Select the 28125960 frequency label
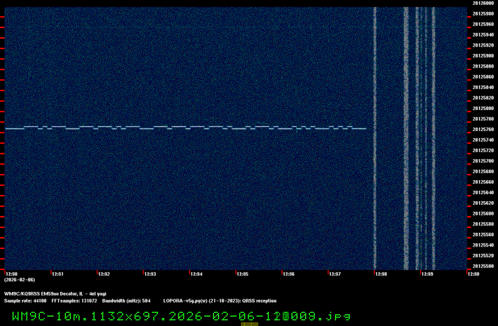 [483, 24]
